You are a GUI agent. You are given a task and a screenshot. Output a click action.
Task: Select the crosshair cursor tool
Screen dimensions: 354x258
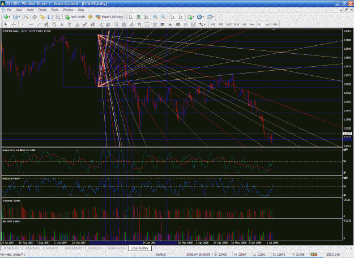point(14,24)
